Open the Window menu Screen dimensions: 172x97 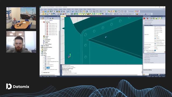(89, 9)
